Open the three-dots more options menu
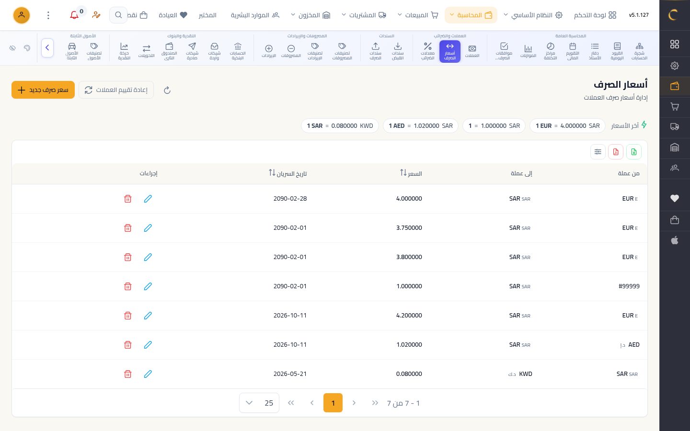This screenshot has height=431, width=690. [48, 15]
